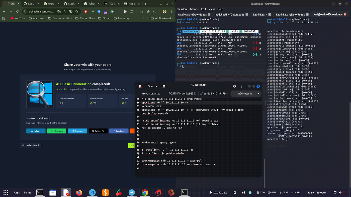Screen dimensions: 351x197
Task: Click the Go to dashboard button
Action: tap(31, 145)
